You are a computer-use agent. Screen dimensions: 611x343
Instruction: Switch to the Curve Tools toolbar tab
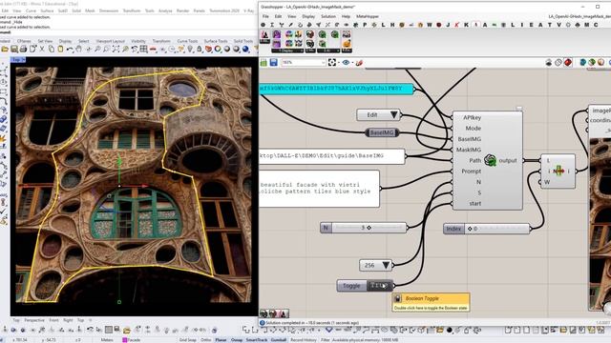[187, 41]
